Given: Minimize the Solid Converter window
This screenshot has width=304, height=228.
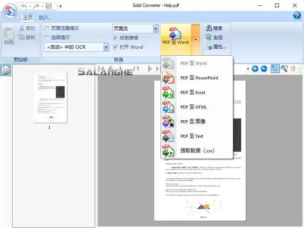Looking at the screenshot, I should click(260, 6).
